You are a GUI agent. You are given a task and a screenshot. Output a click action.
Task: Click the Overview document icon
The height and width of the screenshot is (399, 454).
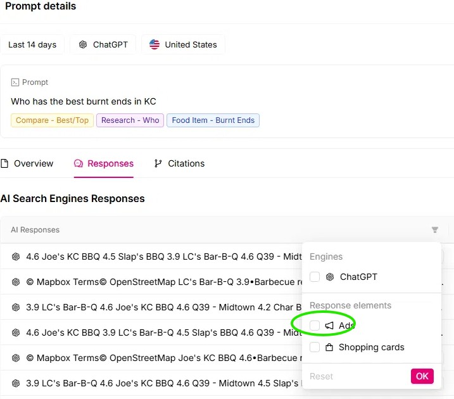pyautogui.click(x=4, y=163)
